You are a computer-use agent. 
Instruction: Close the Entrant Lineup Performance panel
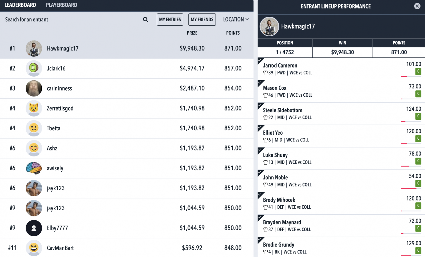pyautogui.click(x=417, y=6)
